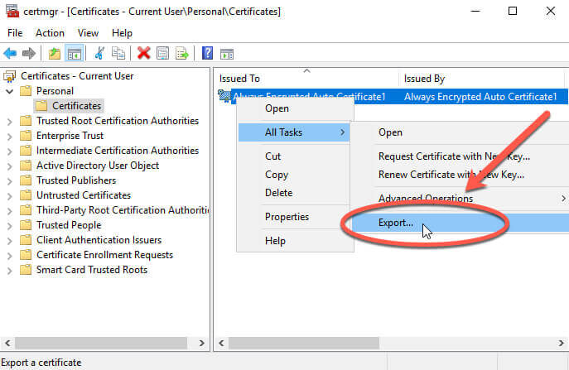Click the Forward arrow toolbar icon
This screenshot has width=569, height=370.
(29, 54)
